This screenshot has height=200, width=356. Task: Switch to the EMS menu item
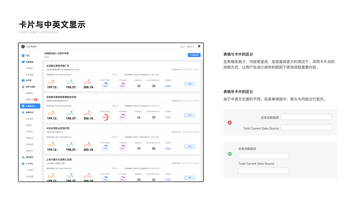[x=182, y=47]
